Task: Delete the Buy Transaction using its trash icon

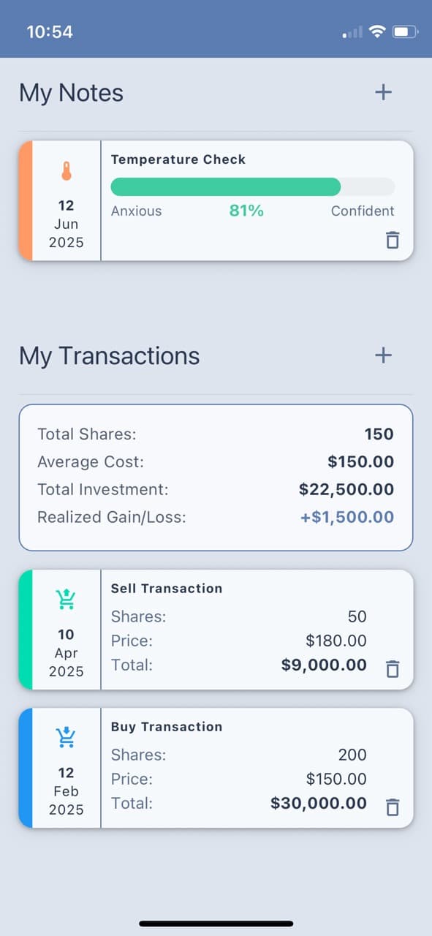Action: (x=392, y=806)
